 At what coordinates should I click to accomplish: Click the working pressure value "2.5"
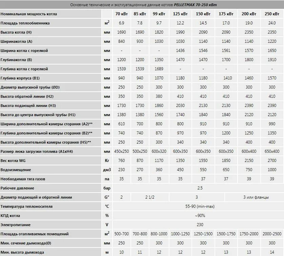[x=200, y=188]
